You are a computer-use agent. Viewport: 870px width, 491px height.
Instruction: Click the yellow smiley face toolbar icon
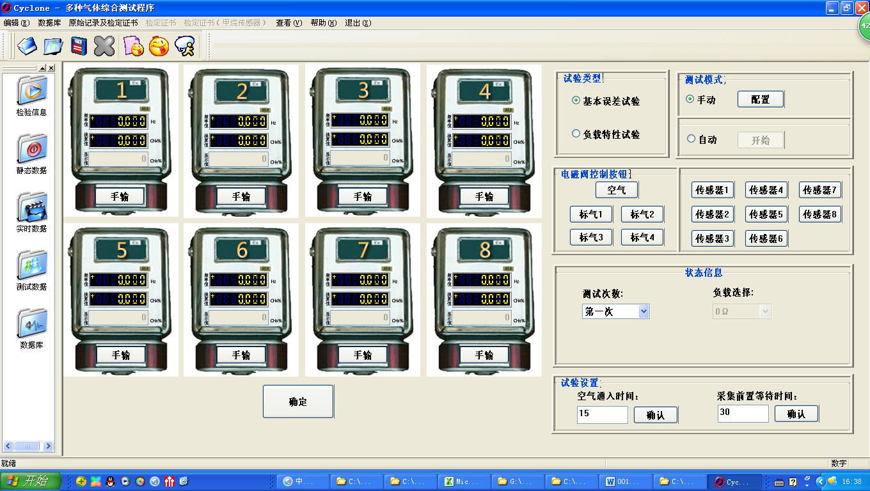tap(159, 46)
